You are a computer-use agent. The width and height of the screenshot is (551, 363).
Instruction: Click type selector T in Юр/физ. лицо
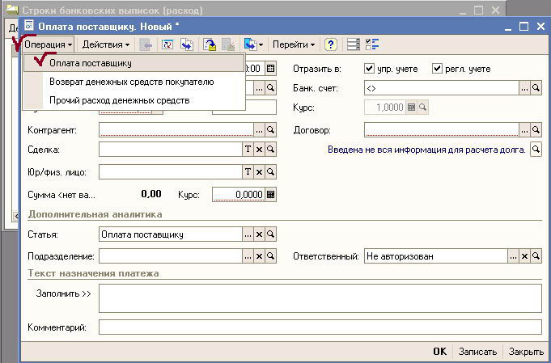(x=248, y=171)
